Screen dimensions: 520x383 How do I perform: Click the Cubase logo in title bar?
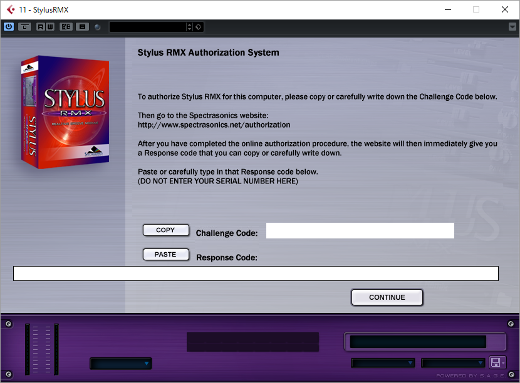11,9
